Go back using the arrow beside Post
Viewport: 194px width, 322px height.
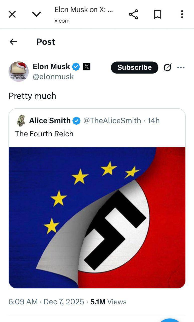tap(13, 42)
